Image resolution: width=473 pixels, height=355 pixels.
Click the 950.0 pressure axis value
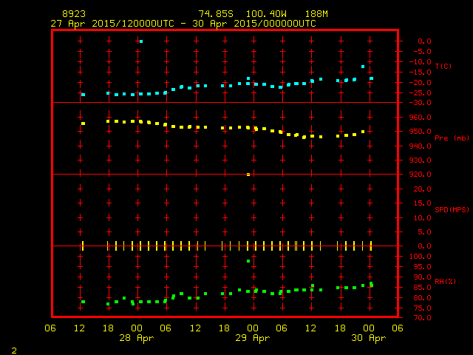(421, 132)
